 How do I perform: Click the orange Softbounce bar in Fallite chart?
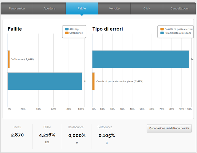[9, 59]
